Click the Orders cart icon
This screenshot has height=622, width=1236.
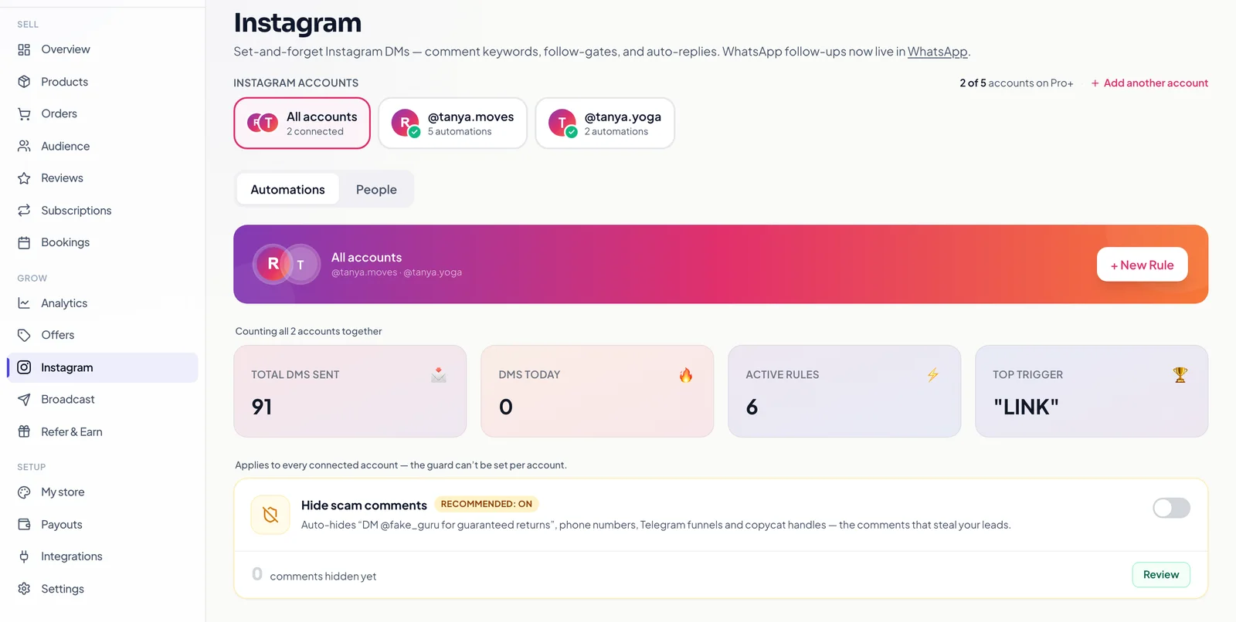[24, 113]
